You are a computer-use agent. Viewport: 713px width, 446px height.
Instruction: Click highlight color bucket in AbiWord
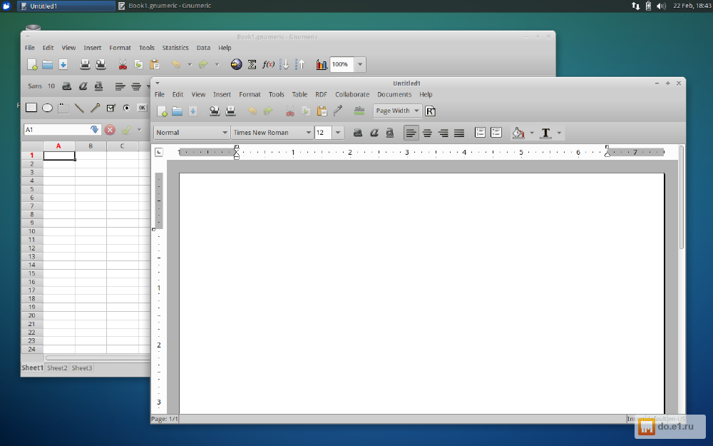[x=518, y=133]
